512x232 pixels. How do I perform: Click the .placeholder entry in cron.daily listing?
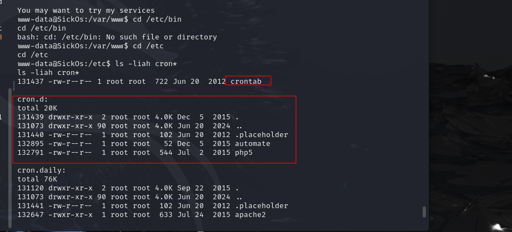click(x=261, y=206)
